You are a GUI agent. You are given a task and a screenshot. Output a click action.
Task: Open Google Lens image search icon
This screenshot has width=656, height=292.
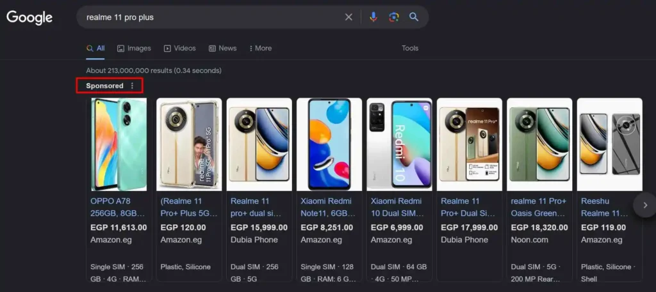tap(394, 17)
